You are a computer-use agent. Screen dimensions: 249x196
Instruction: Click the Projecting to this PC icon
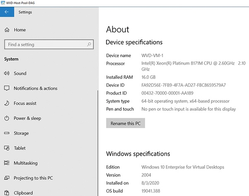point(7,178)
